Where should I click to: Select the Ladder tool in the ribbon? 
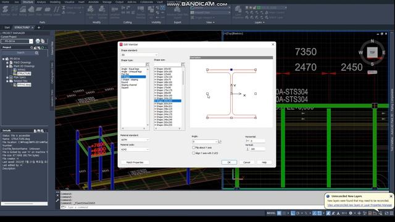(57, 11)
